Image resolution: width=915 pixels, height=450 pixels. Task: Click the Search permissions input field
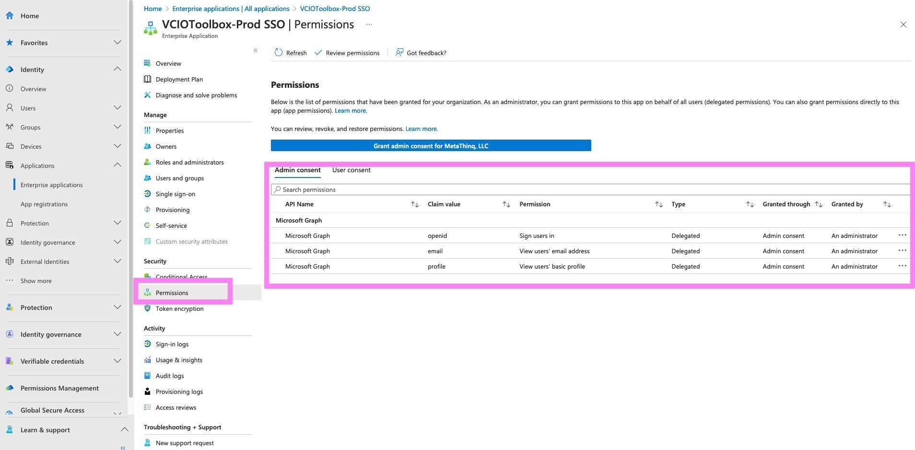[590, 189]
